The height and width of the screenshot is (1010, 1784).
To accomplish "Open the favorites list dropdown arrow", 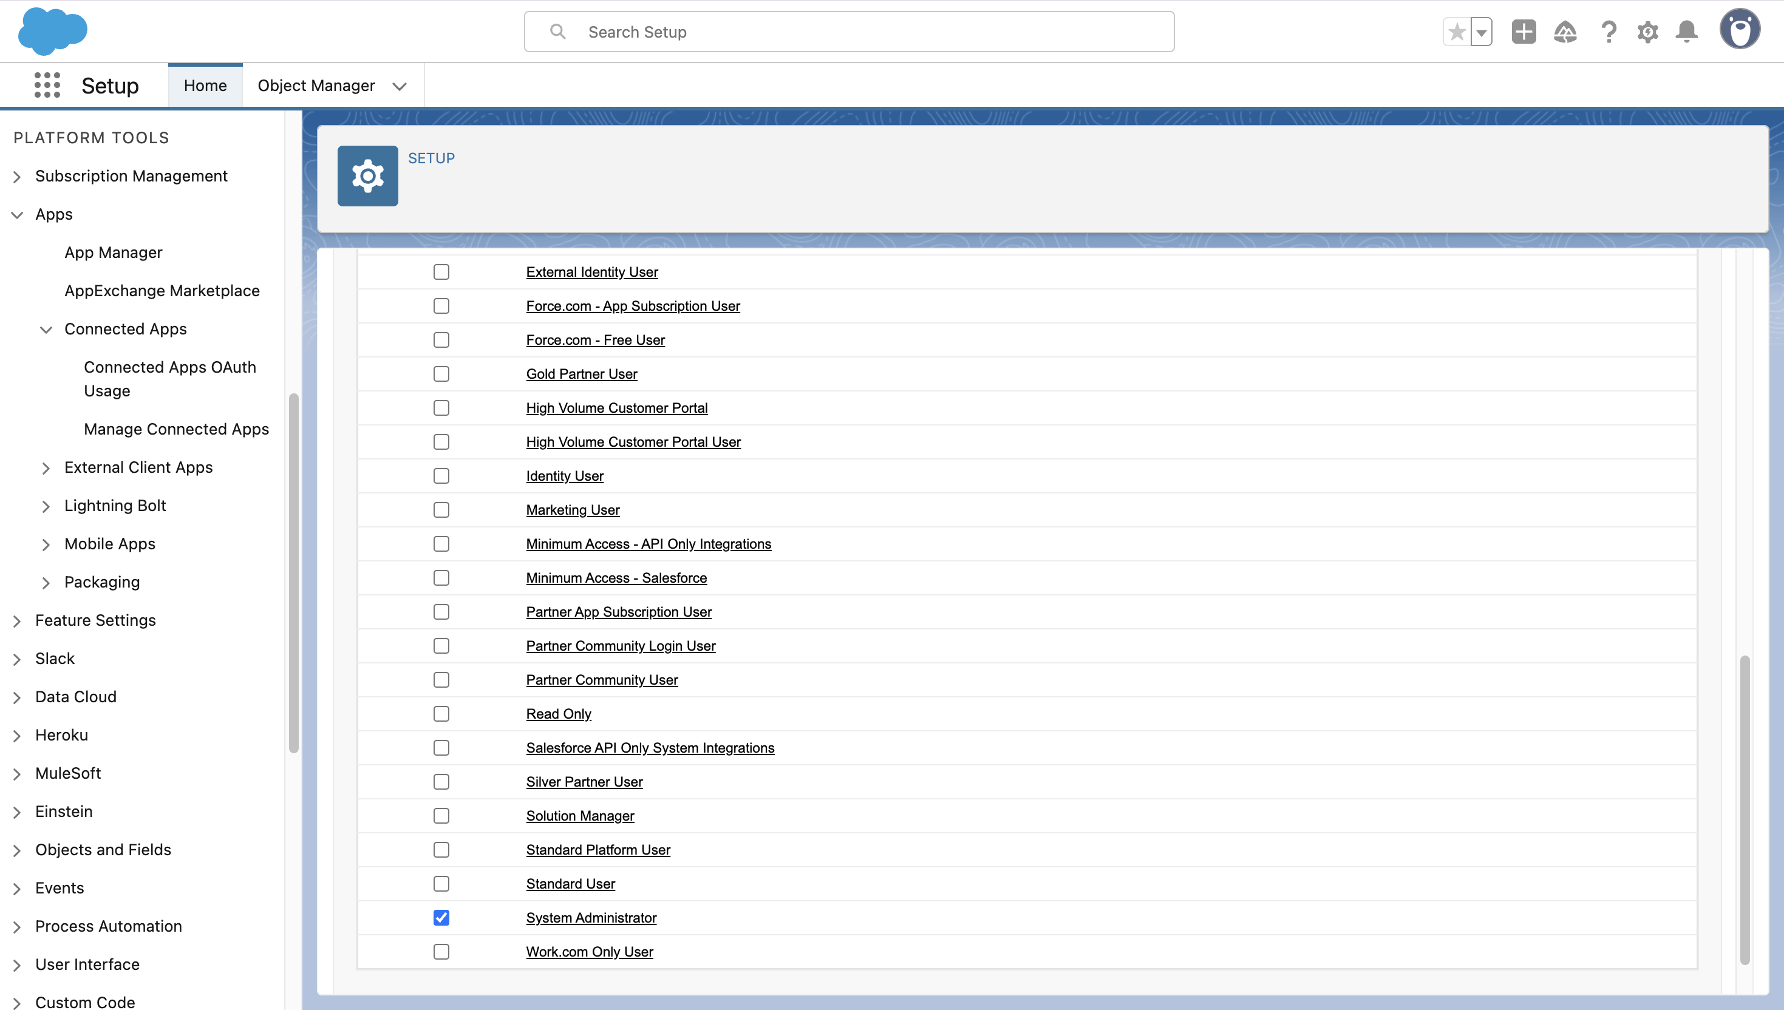I will point(1482,32).
